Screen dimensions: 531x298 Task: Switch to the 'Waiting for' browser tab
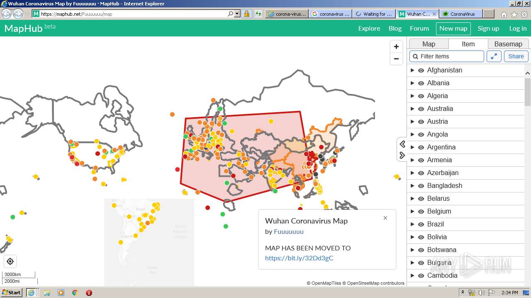(374, 14)
